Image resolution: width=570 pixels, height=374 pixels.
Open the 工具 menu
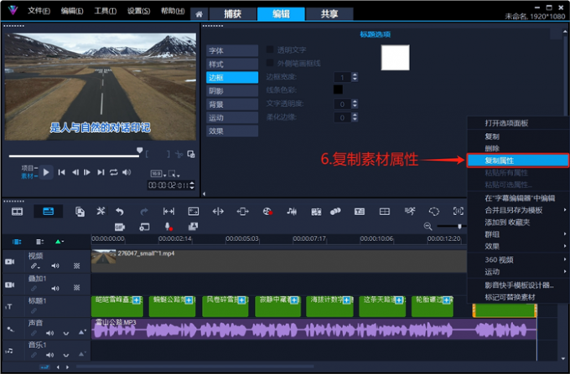coord(106,11)
